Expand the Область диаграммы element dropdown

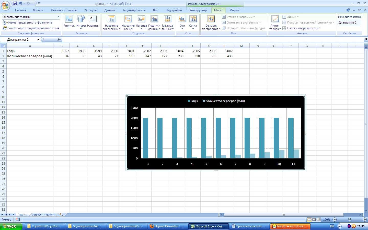[58, 17]
